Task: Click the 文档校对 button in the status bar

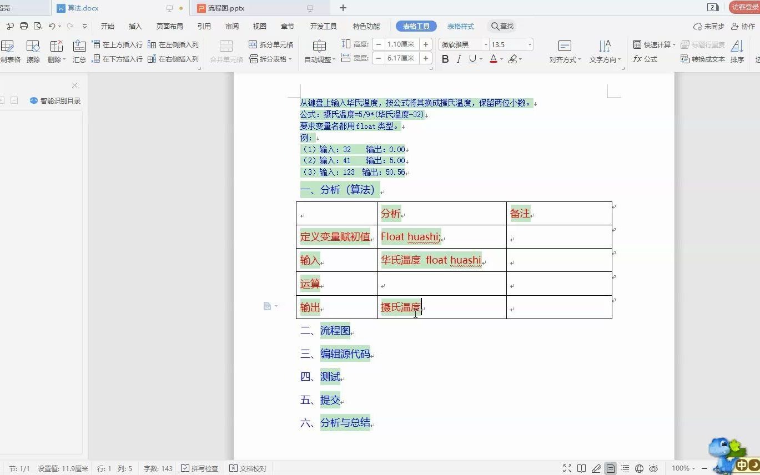Action: pos(248,468)
